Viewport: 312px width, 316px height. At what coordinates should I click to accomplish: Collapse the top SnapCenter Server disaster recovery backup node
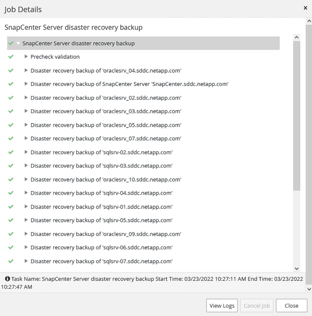pyautogui.click(x=18, y=43)
